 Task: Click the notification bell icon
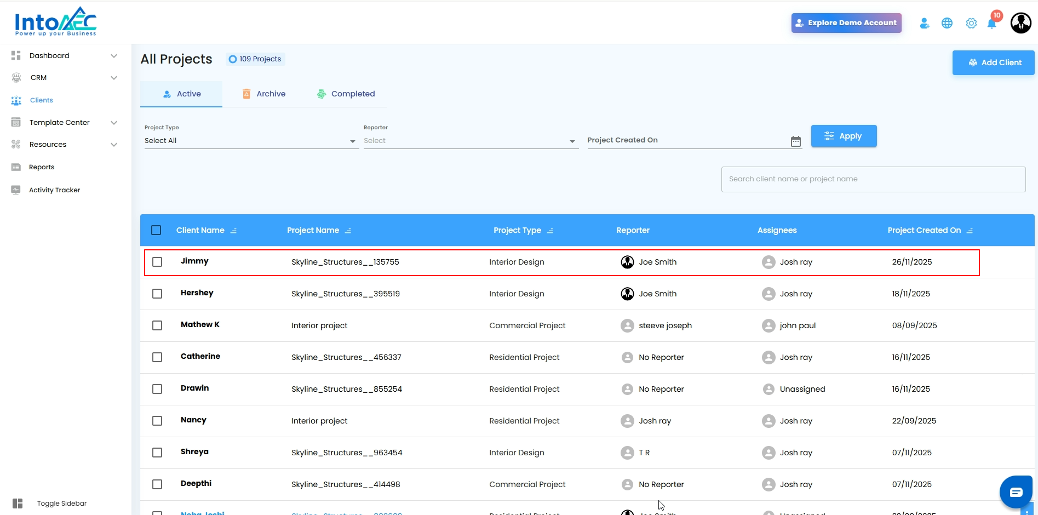(x=991, y=24)
